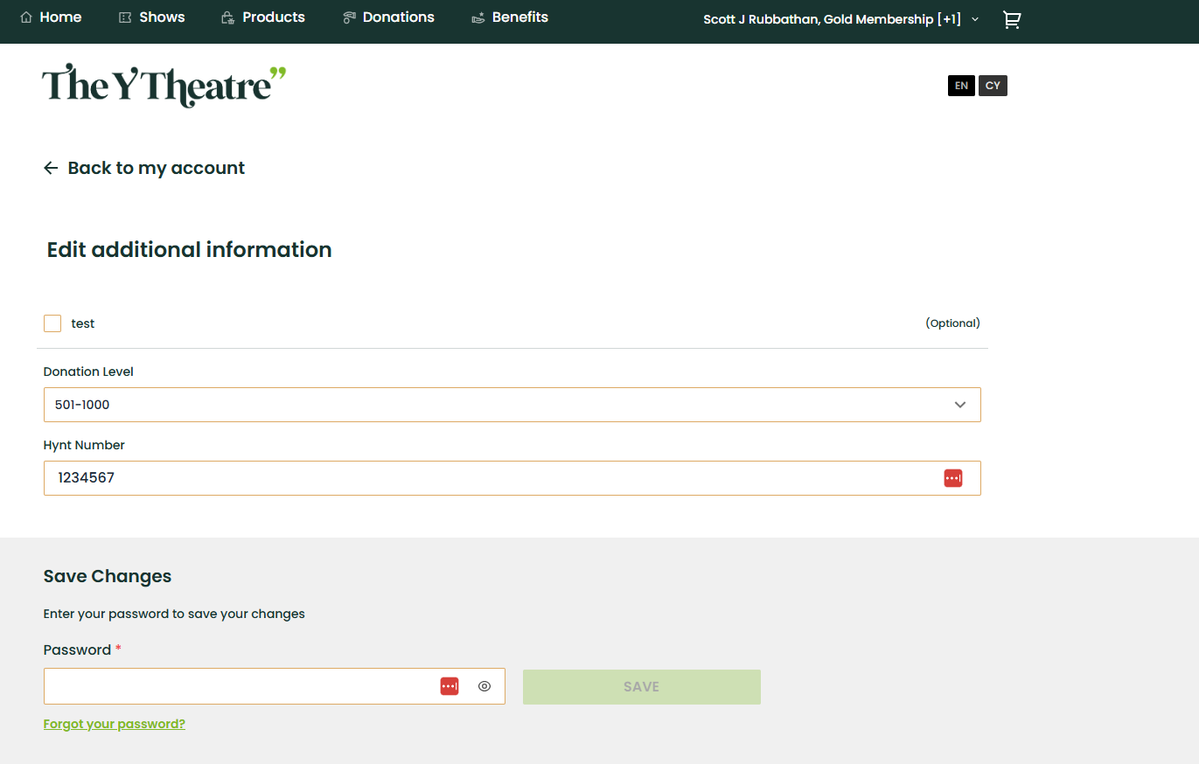Open the Donations menu item
The height and width of the screenshot is (764, 1199).
(388, 17)
